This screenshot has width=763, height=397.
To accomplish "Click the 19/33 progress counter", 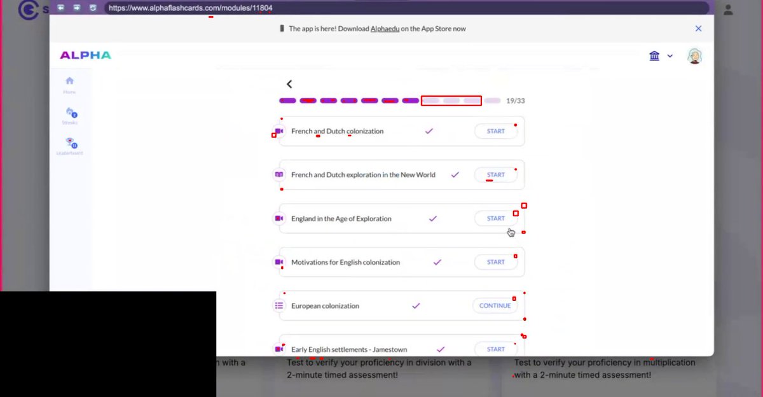I will 516,101.
